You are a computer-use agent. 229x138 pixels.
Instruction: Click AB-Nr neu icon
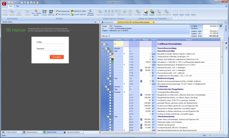[x=51, y=13]
